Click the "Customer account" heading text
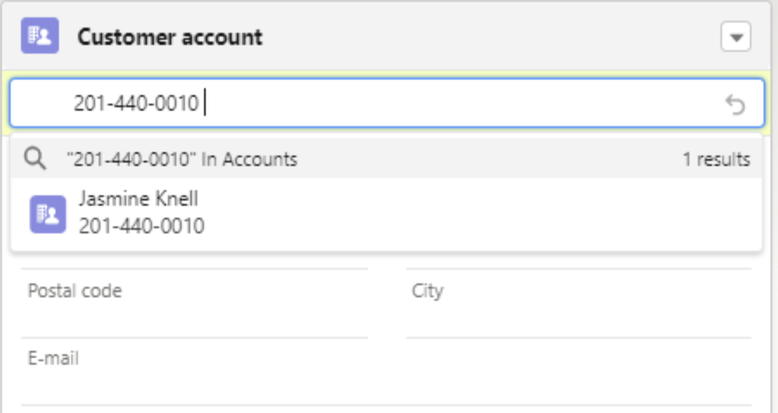Image resolution: width=778 pixels, height=413 pixels. [170, 37]
